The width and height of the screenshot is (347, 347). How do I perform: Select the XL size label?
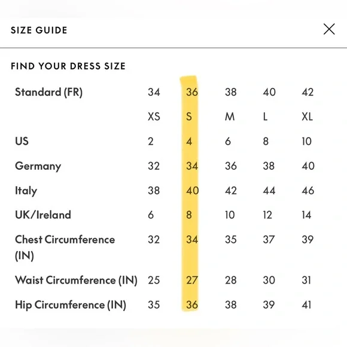pyautogui.click(x=307, y=117)
